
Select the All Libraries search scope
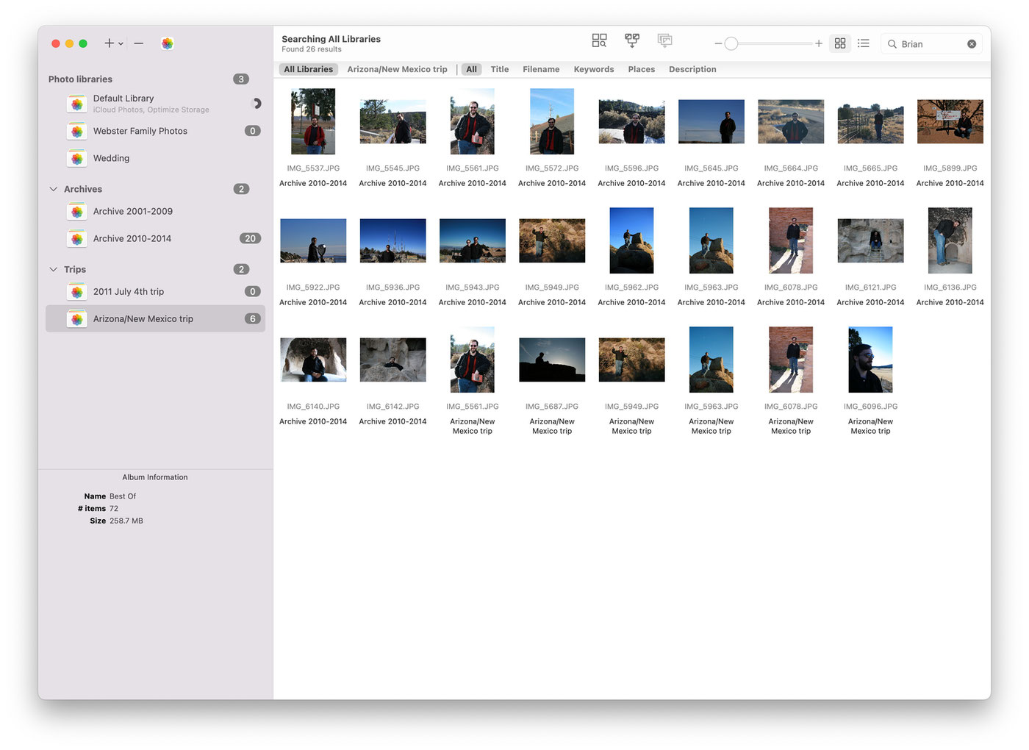coord(309,69)
